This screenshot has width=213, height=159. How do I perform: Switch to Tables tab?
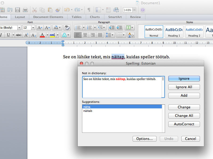click(x=77, y=17)
